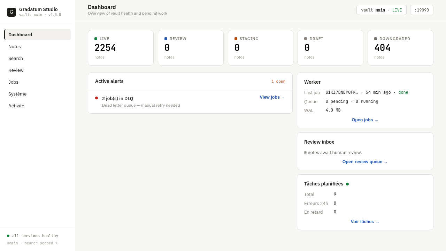Click the 2254 live notes count
The height and width of the screenshot is (251, 446).
(105, 48)
